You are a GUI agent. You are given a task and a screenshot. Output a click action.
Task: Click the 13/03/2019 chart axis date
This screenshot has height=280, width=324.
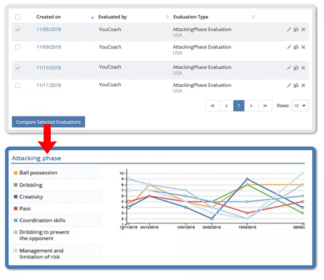tap(247, 227)
